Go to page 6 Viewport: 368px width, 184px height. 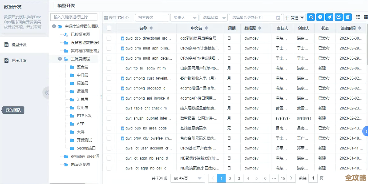point(265,178)
